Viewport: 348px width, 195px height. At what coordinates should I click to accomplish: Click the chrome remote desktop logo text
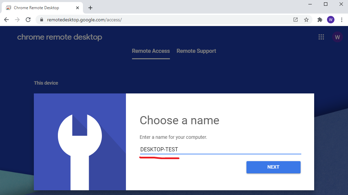pyautogui.click(x=60, y=37)
